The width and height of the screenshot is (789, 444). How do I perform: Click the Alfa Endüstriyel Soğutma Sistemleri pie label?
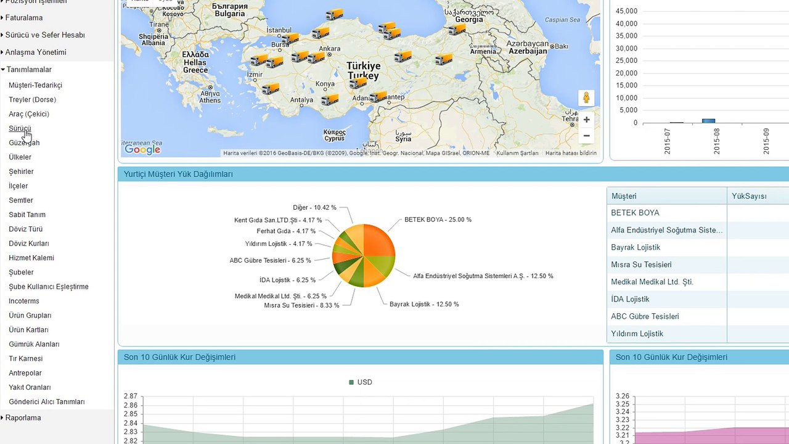coord(483,276)
